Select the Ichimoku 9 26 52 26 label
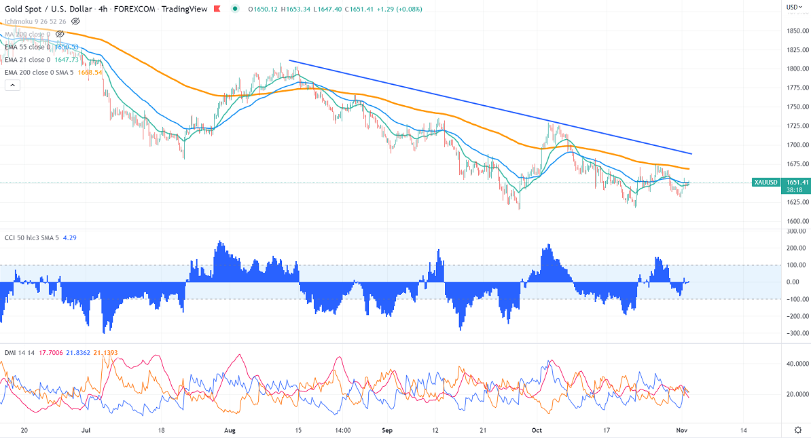 35,21
